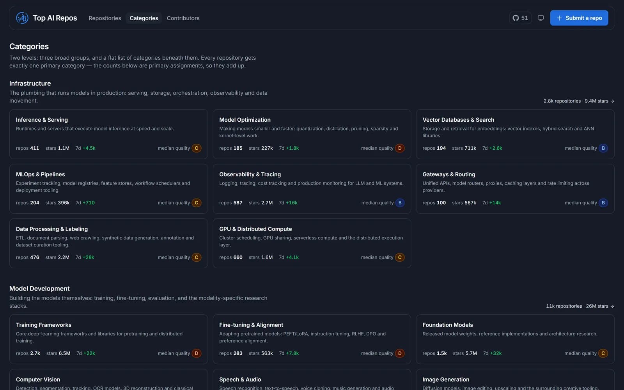Open the GPU & Distributed Compute card
This screenshot has width=624, height=390.
[312, 243]
